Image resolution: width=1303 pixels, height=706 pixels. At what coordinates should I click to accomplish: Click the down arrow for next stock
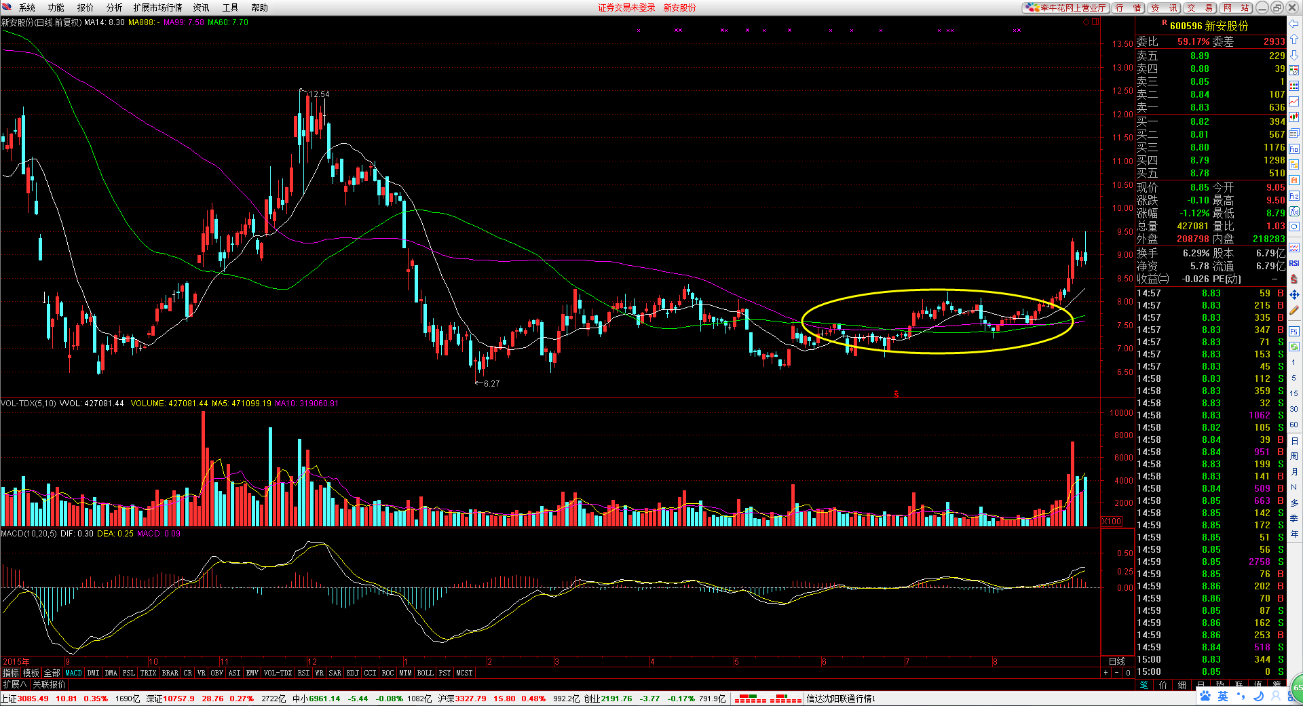click(1294, 55)
